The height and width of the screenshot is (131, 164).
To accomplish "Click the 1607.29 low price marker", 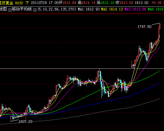I will pyautogui.click(x=26, y=122).
